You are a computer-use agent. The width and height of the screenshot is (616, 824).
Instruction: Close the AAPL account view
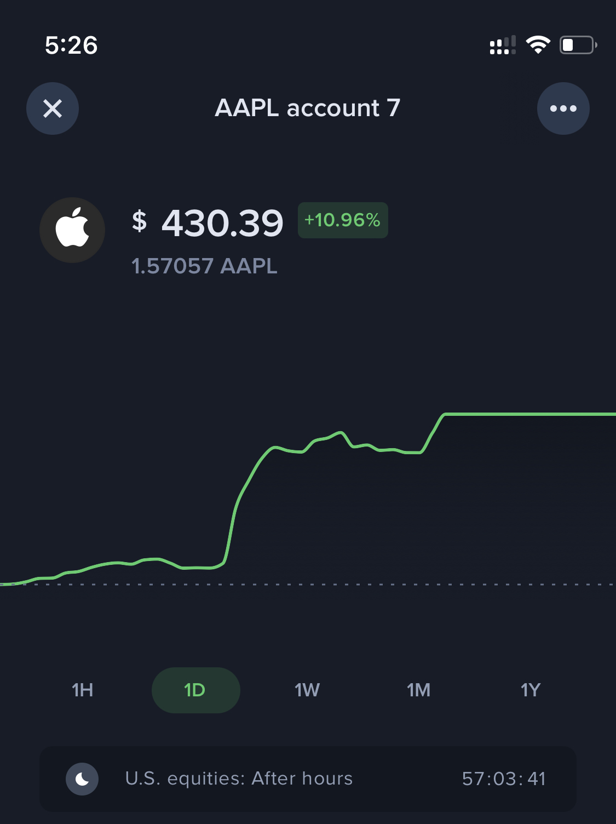[x=53, y=108]
